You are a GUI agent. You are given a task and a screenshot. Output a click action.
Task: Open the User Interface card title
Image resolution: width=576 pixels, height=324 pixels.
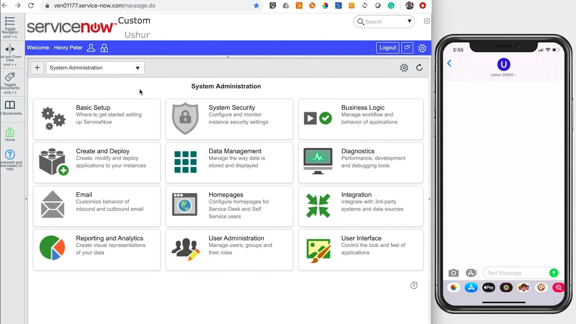pos(361,238)
